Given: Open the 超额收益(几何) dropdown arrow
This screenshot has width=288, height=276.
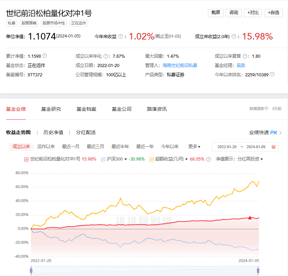Looking at the screenshot, I should point(186,159).
